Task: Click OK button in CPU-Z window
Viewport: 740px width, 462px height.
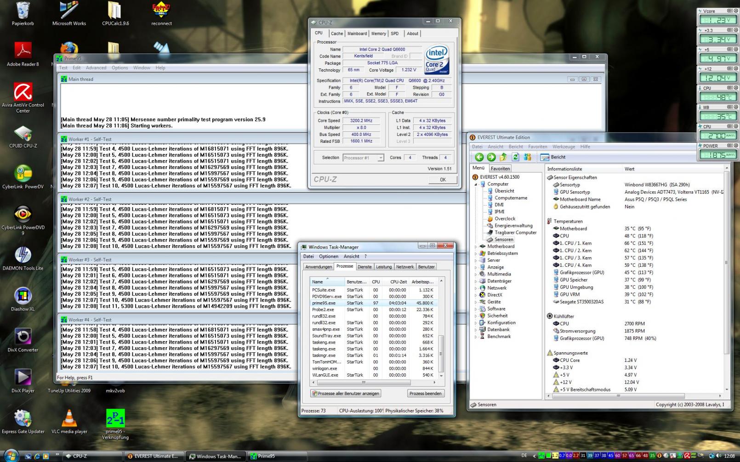Action: coord(443,180)
